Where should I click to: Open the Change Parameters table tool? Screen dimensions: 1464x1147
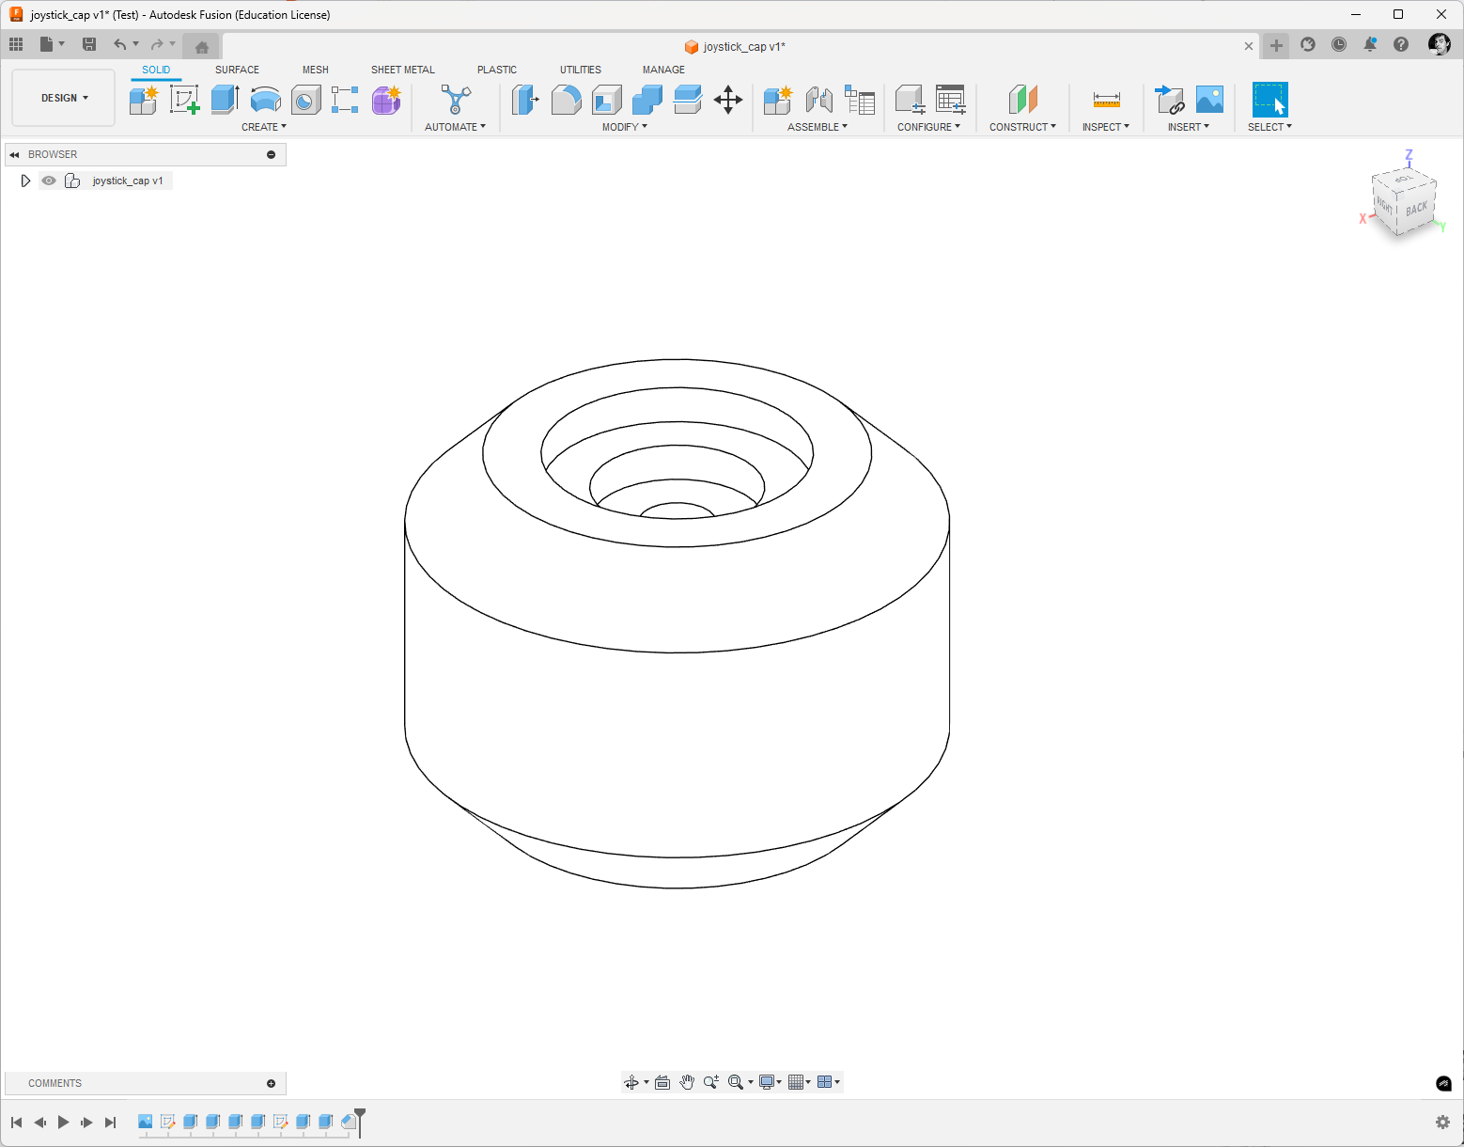[x=951, y=100]
